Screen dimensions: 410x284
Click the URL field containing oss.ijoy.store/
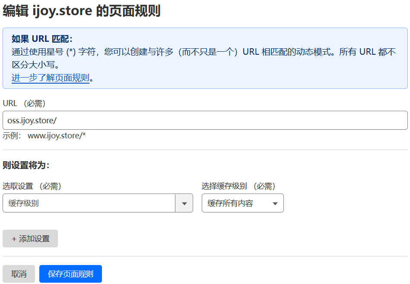(x=205, y=120)
